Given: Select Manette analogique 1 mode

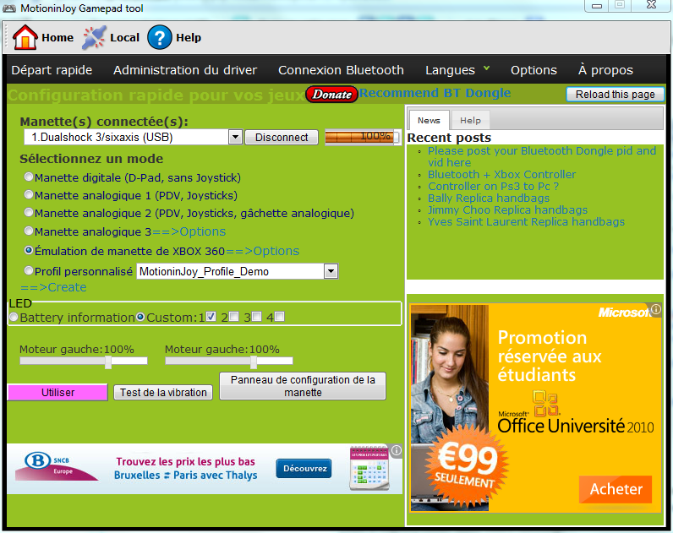Looking at the screenshot, I should (x=29, y=194).
